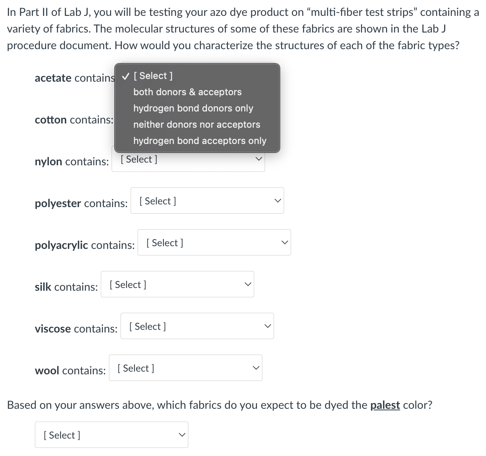Image resolution: width=486 pixels, height=456 pixels.
Task: Click the chevron arrow on palest-color dropdown
Action: (181, 435)
